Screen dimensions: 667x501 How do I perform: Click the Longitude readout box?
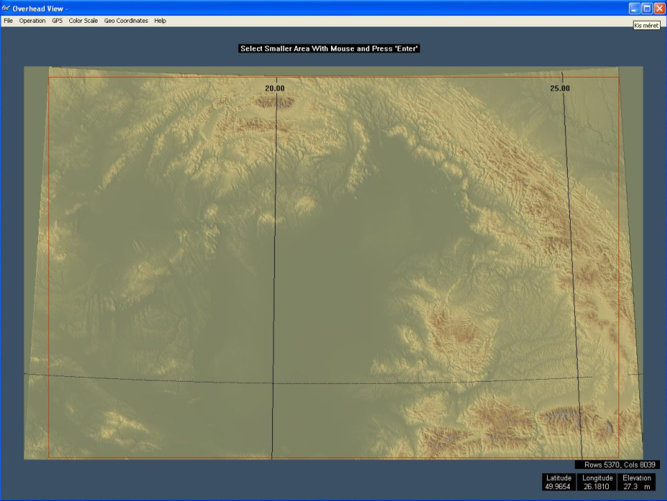pyautogui.click(x=596, y=482)
